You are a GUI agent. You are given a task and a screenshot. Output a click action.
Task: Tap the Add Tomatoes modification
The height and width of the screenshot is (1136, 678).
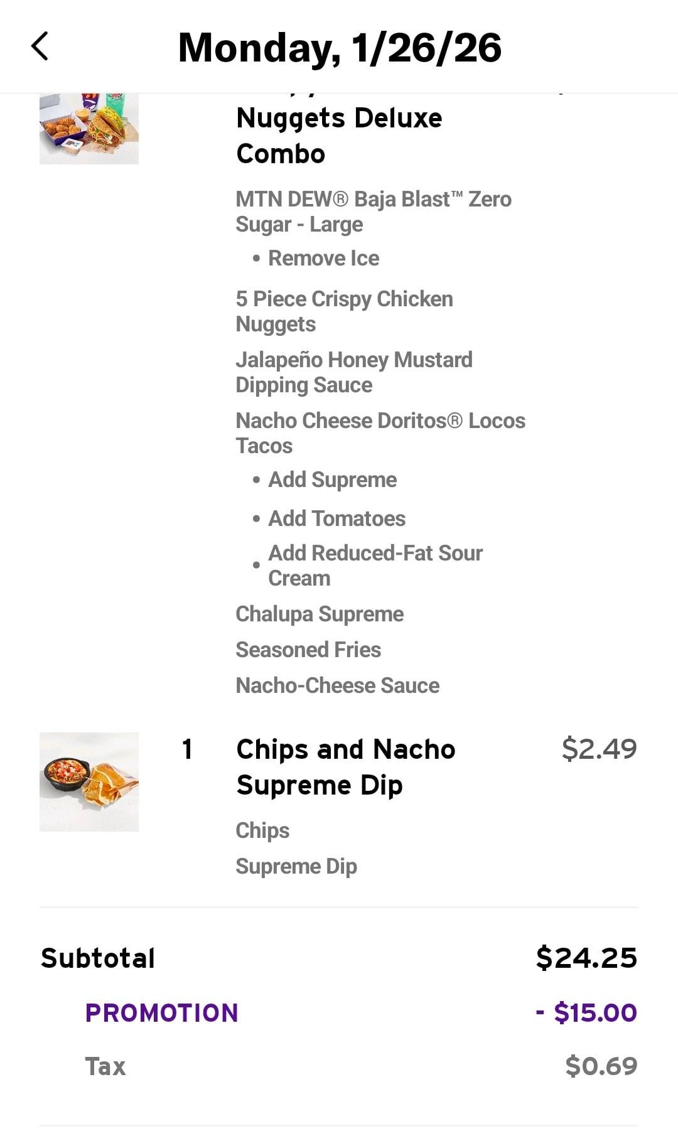[x=336, y=518]
